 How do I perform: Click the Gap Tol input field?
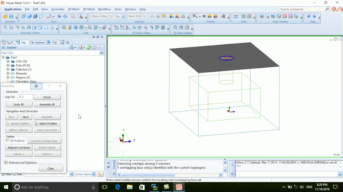pyautogui.click(x=25, y=97)
